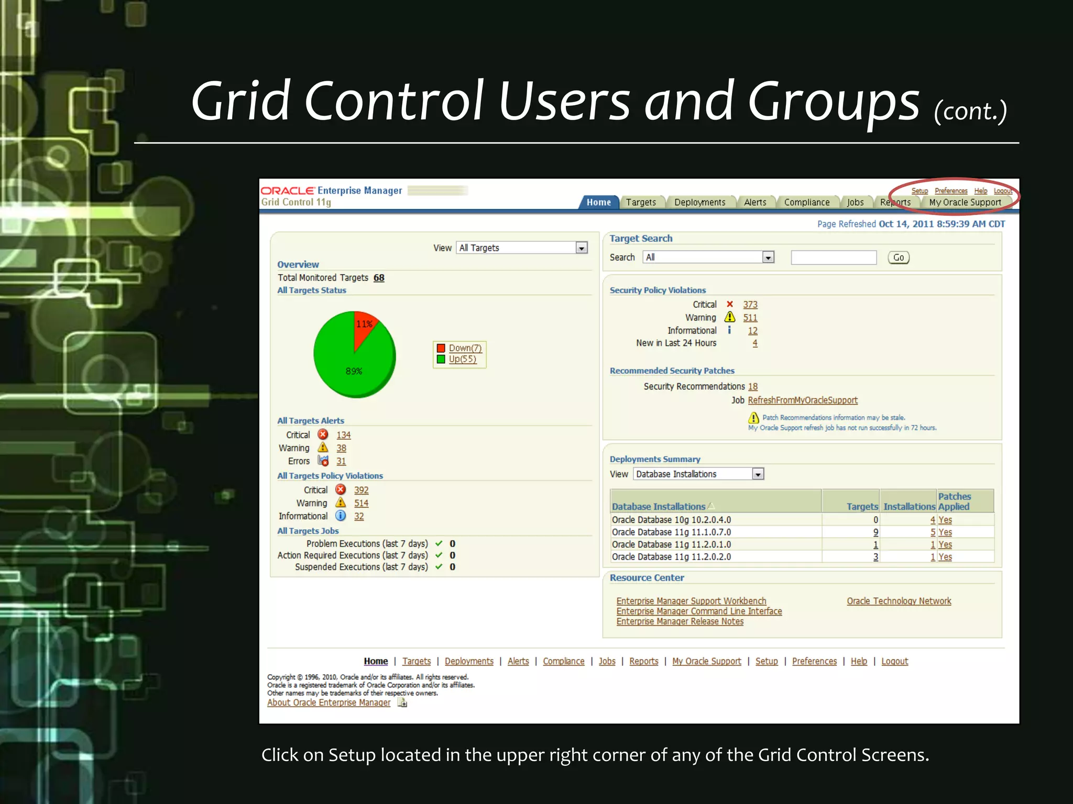Click the stale patch recommendations warning icon
The width and height of the screenshot is (1073, 804).
753,418
